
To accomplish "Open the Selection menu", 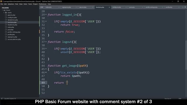I will tap(11, 4).
